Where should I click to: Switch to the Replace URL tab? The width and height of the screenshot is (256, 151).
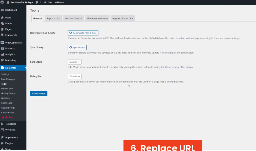pyautogui.click(x=53, y=19)
